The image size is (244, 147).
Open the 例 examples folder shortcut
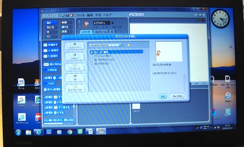click(75, 78)
